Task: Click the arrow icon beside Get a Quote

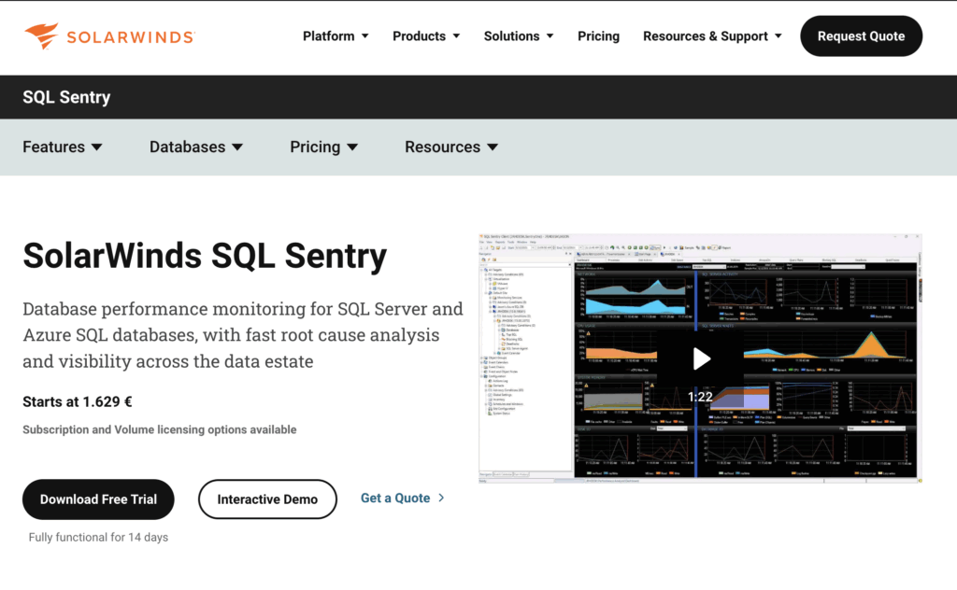Action: (x=441, y=499)
